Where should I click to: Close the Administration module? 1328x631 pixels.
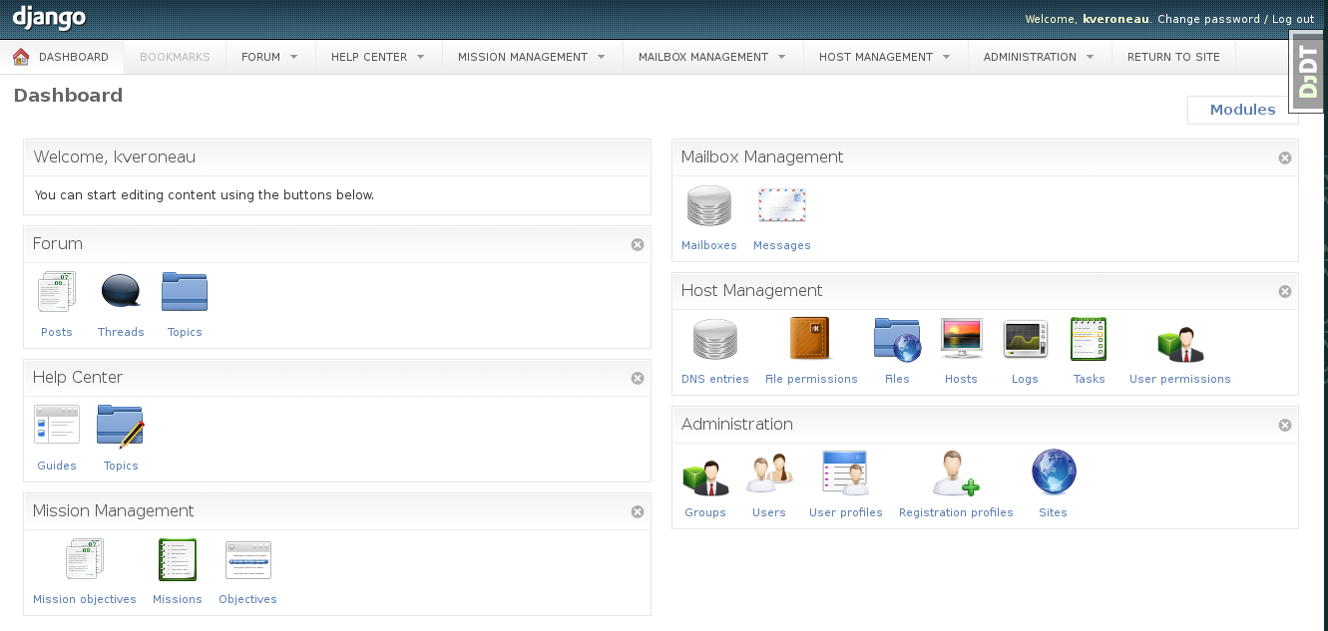1285,425
